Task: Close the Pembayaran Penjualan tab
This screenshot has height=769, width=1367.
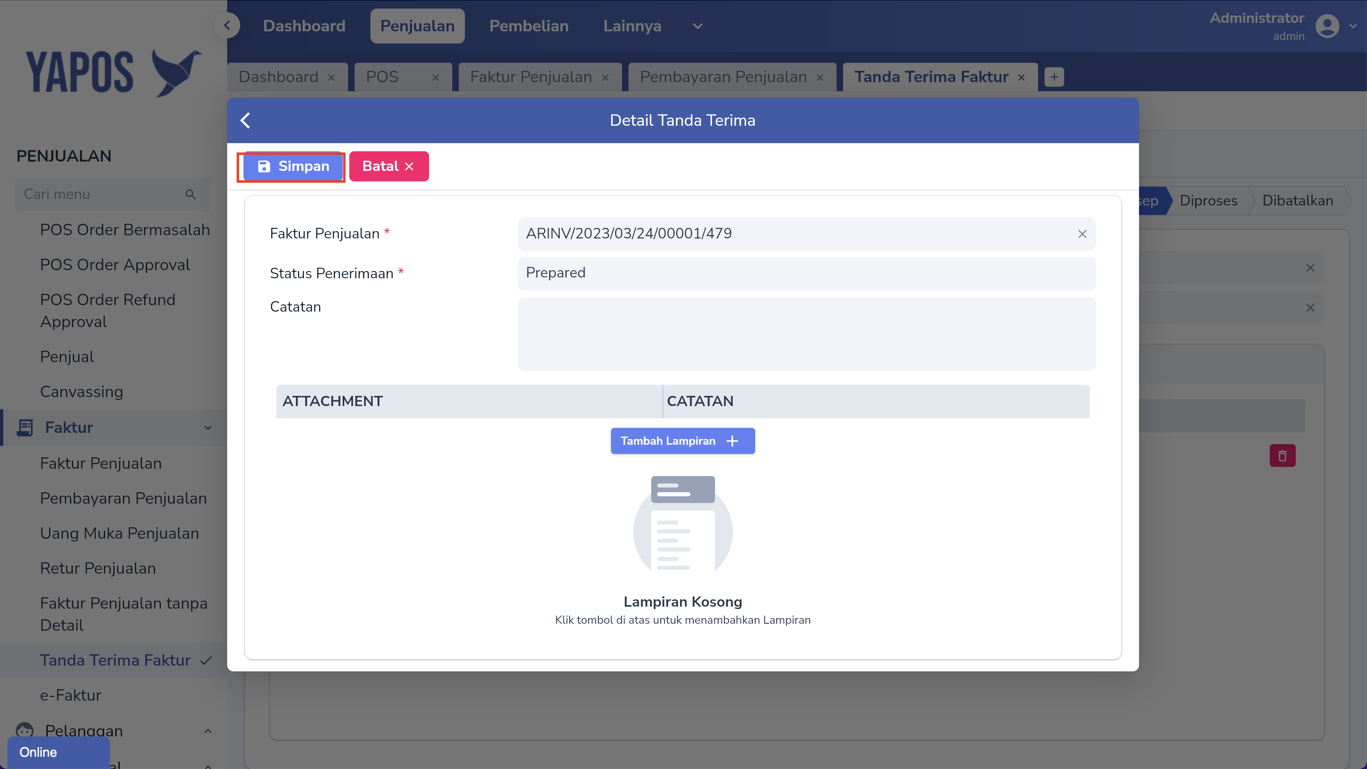Action: pos(820,78)
